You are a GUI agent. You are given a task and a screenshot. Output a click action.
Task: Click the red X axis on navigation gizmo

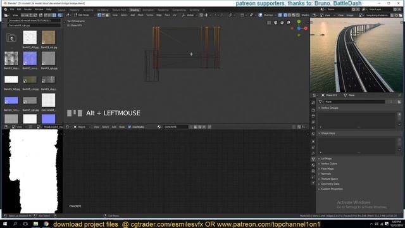306,28
